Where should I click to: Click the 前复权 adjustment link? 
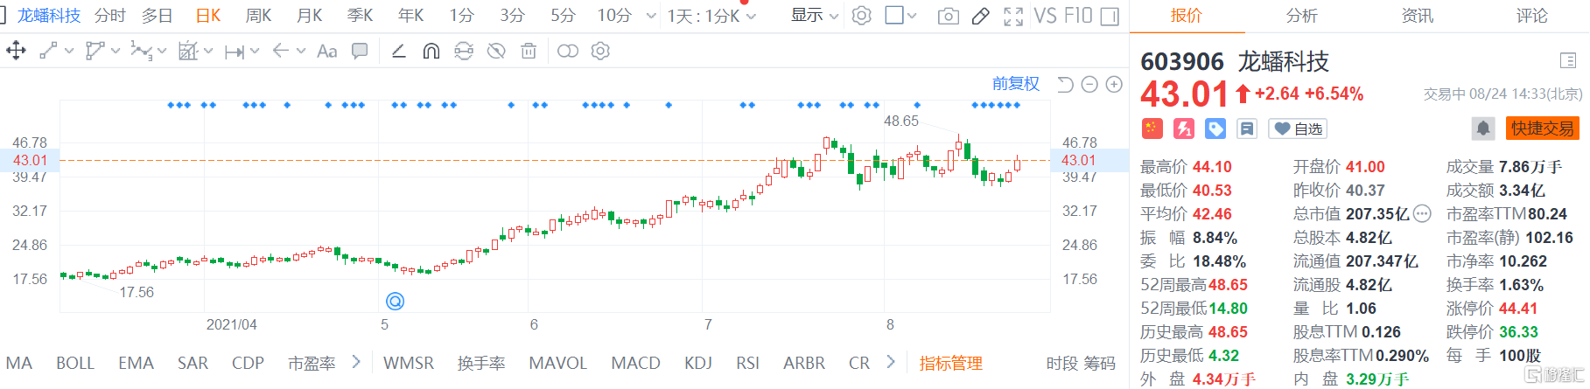1016,84
